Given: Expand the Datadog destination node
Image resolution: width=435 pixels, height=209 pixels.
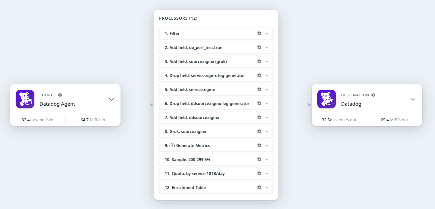Looking at the screenshot, I should [x=413, y=99].
